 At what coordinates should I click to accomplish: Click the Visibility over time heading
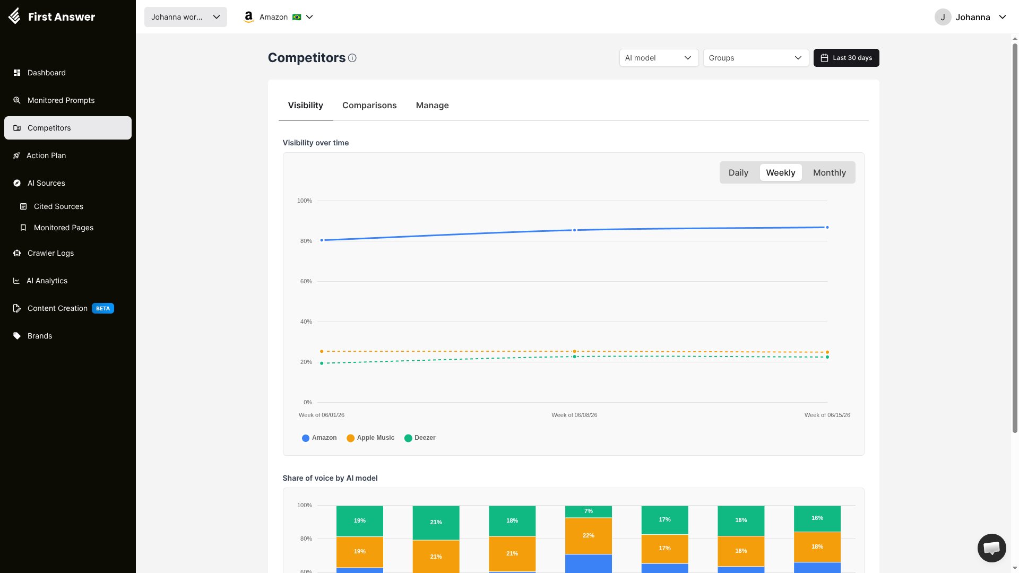316,143
